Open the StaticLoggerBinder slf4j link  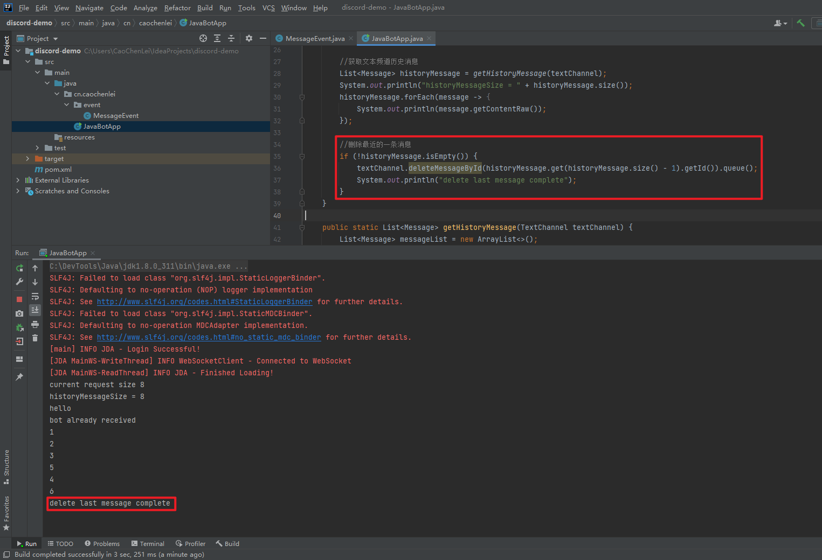pyautogui.click(x=205, y=302)
